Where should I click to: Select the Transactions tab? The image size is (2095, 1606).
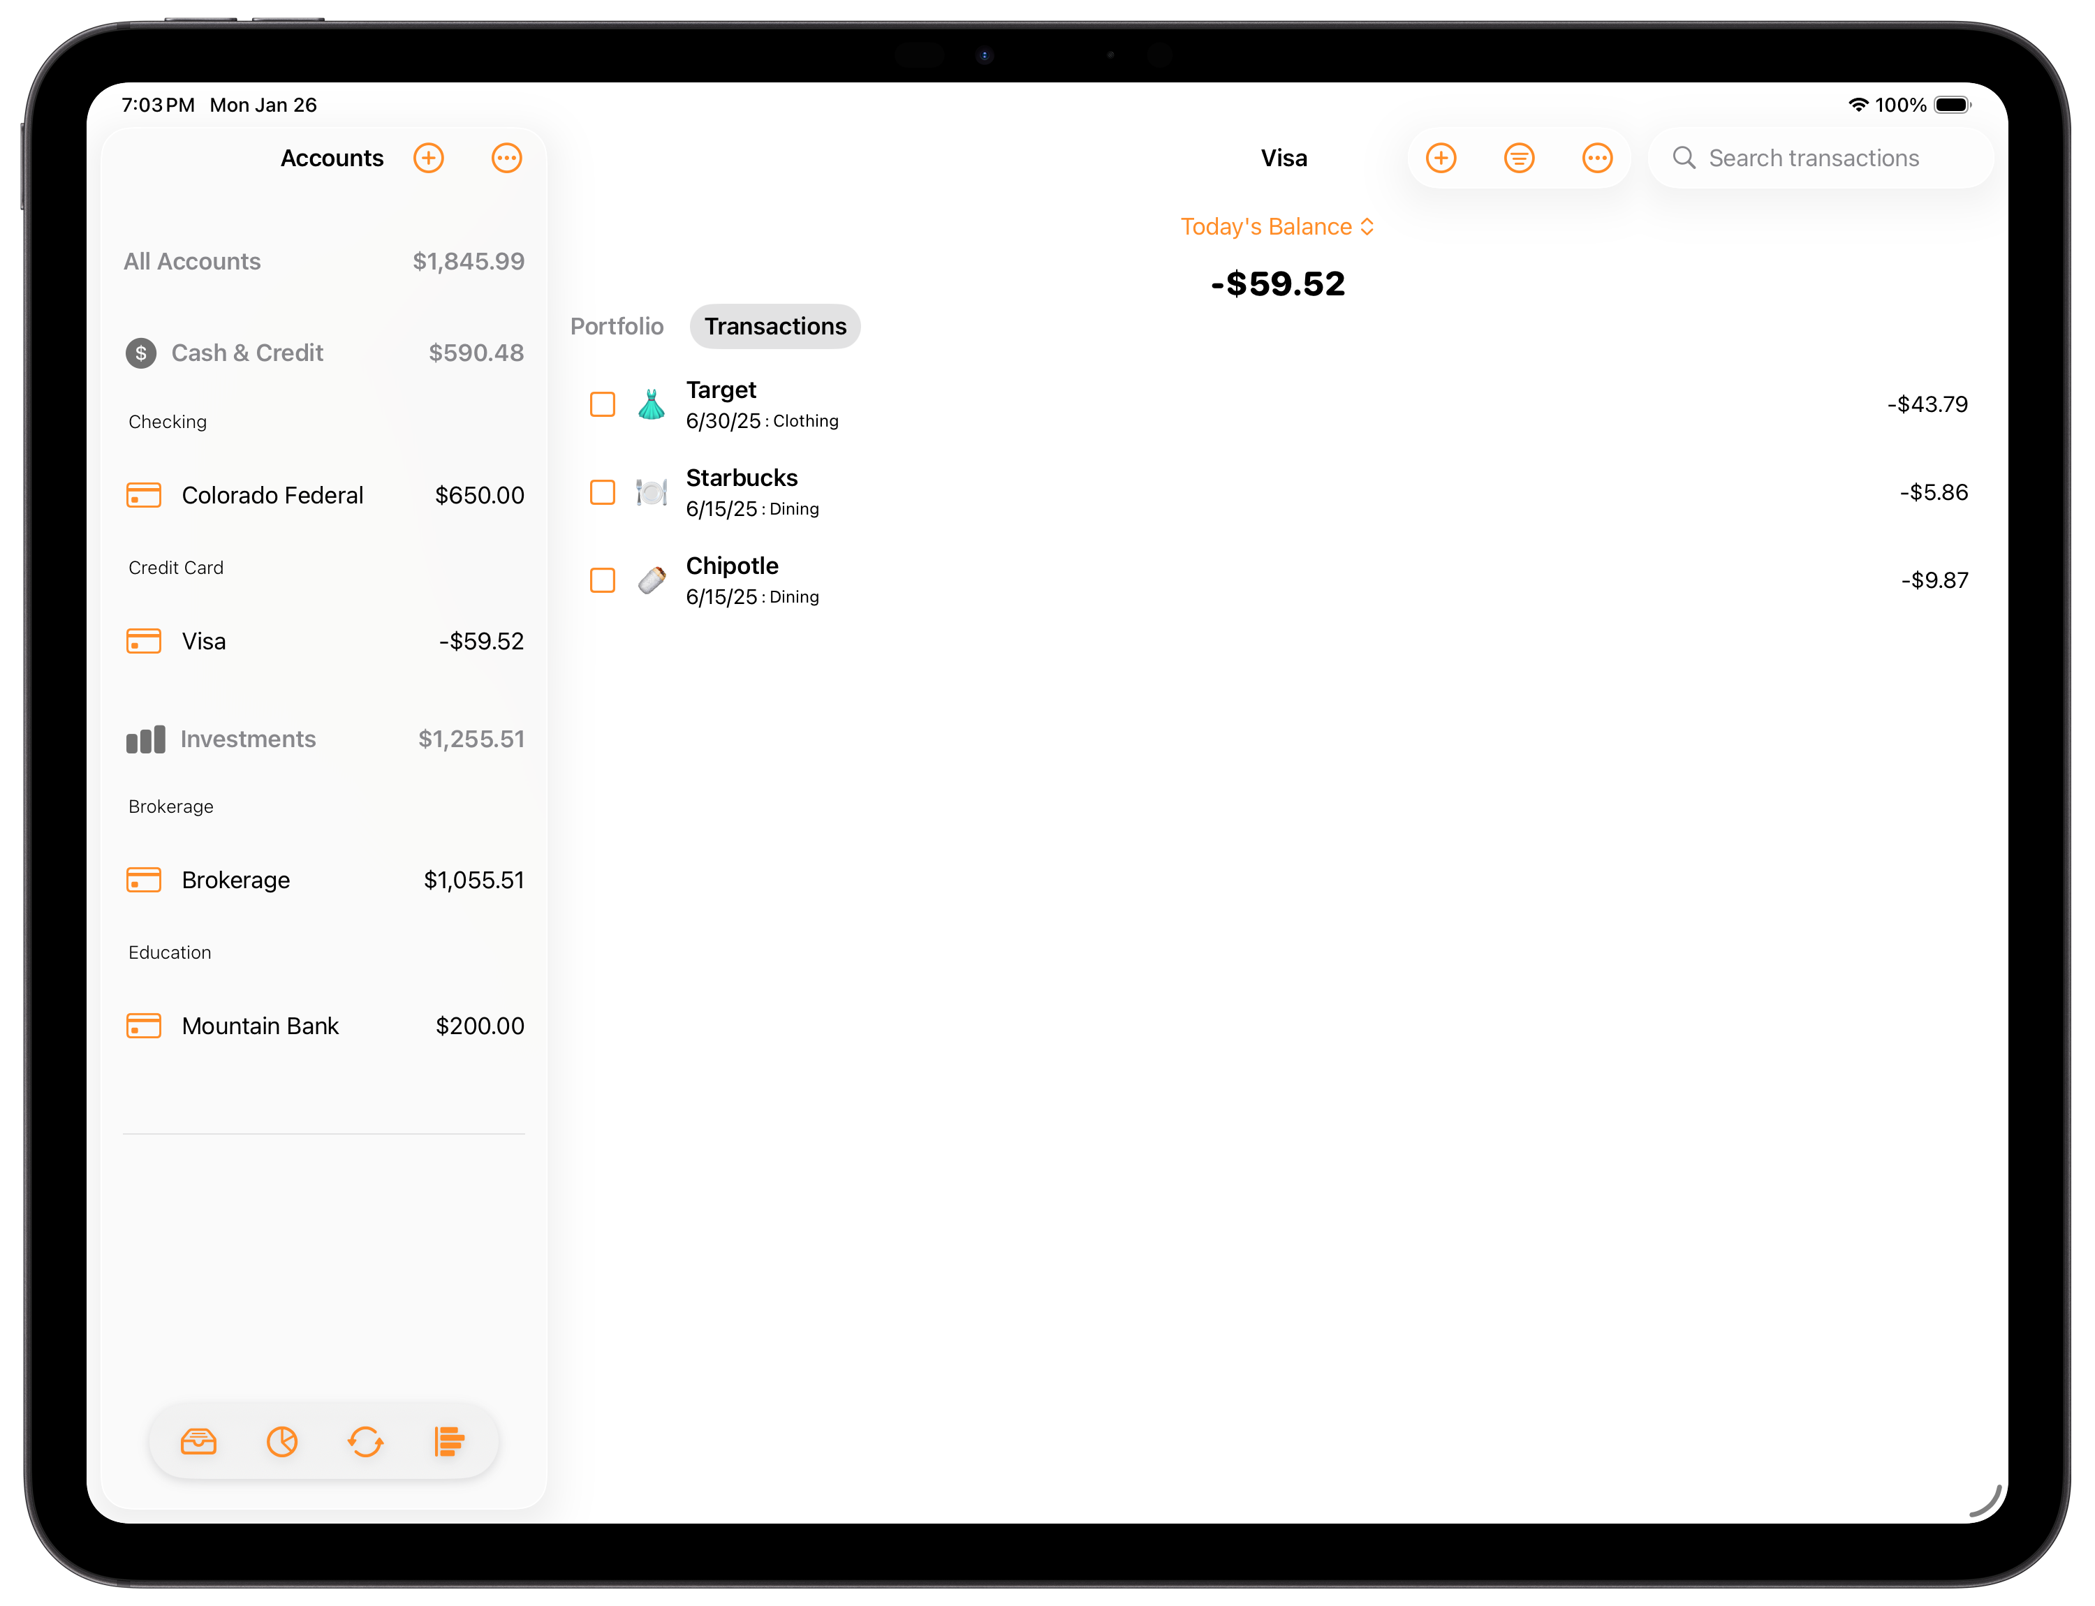pyautogui.click(x=774, y=327)
